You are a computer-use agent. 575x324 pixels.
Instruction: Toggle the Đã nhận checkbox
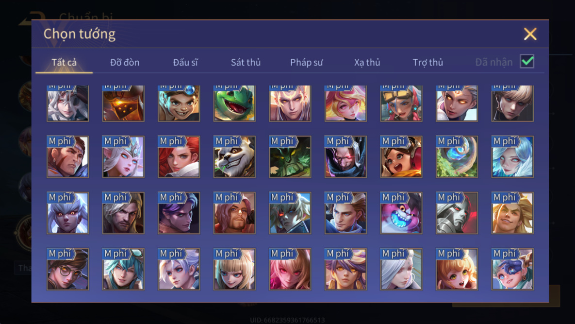[527, 61]
